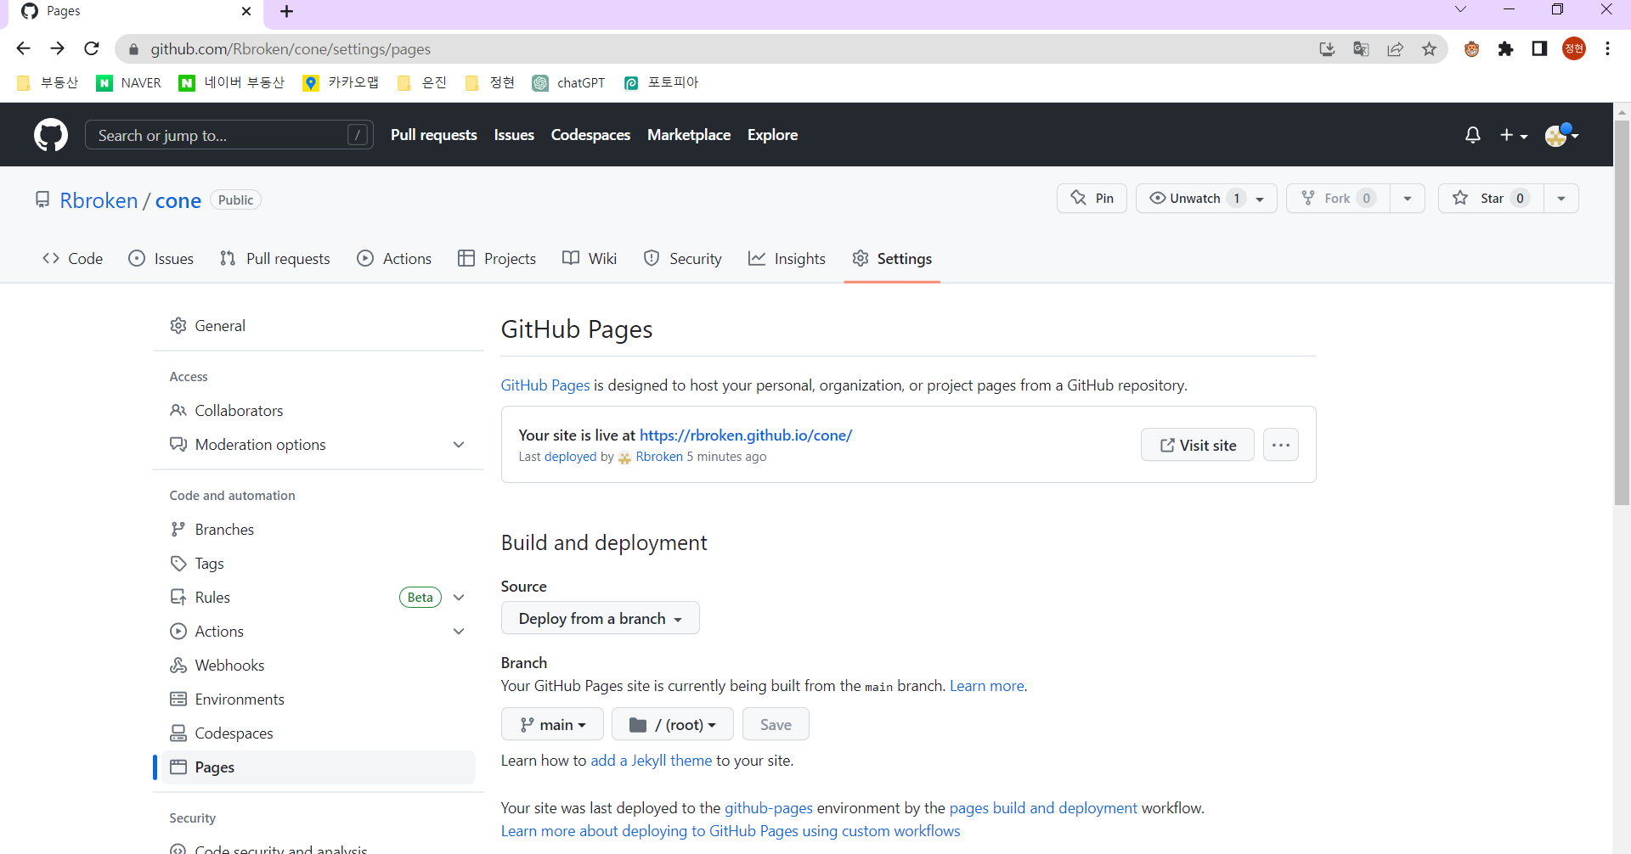Image resolution: width=1631 pixels, height=854 pixels.
Task: Focus the Search or jump to field
Action: click(229, 135)
